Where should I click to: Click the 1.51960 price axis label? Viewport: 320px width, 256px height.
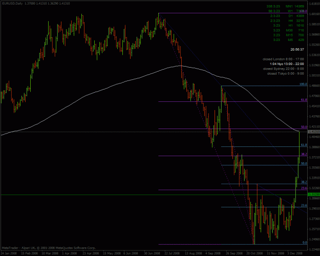314,66
